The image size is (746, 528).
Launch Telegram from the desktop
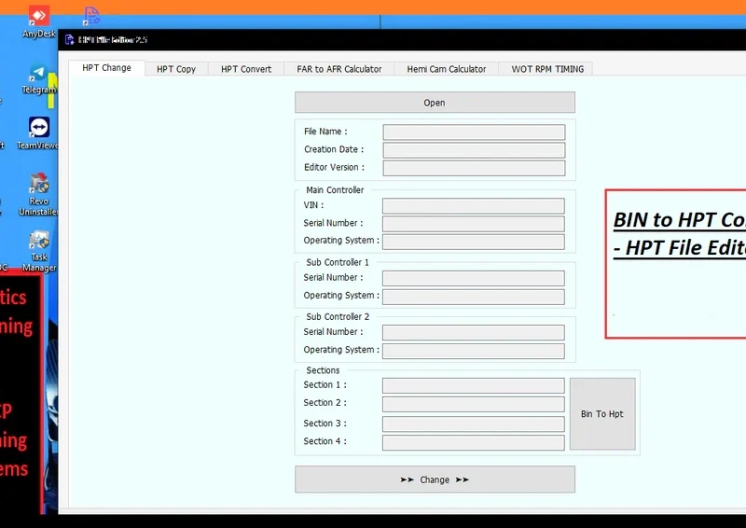point(39,74)
